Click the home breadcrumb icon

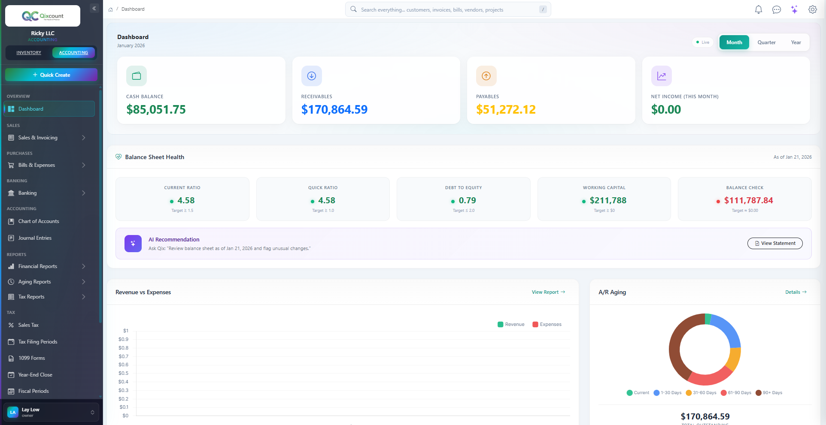111,9
